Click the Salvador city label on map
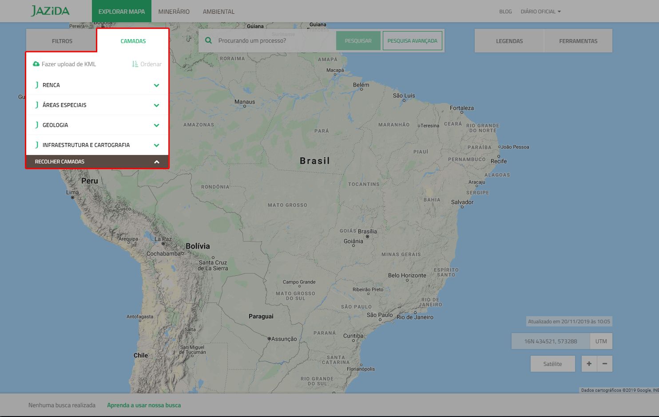659x417 pixels. 462,202
